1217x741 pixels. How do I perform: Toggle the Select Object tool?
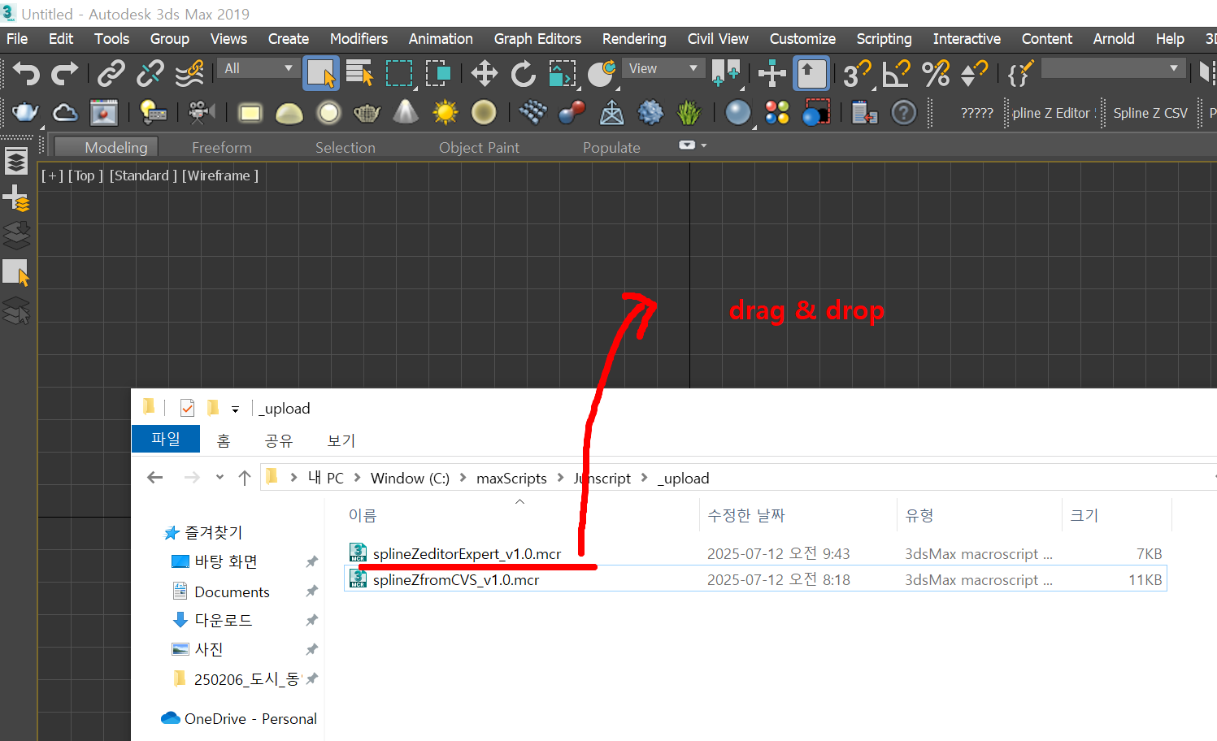click(x=319, y=74)
